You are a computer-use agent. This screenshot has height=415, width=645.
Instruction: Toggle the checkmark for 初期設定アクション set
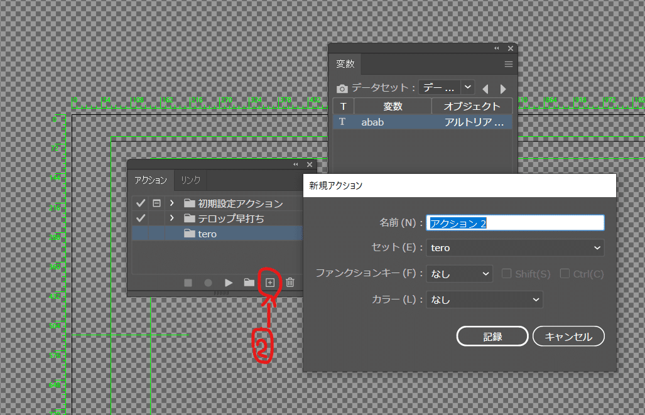(x=139, y=202)
